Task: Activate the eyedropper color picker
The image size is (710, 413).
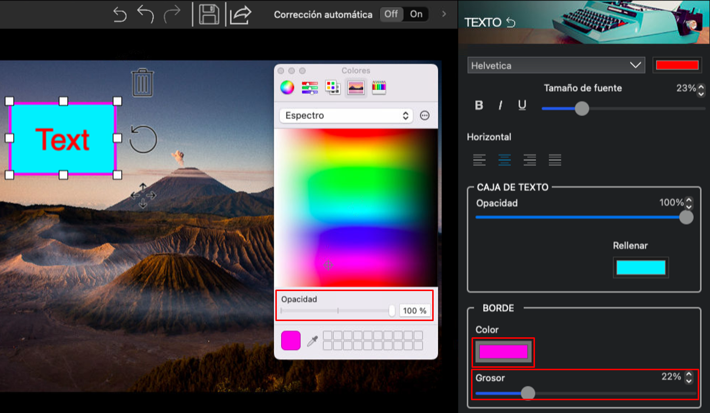Action: click(312, 340)
